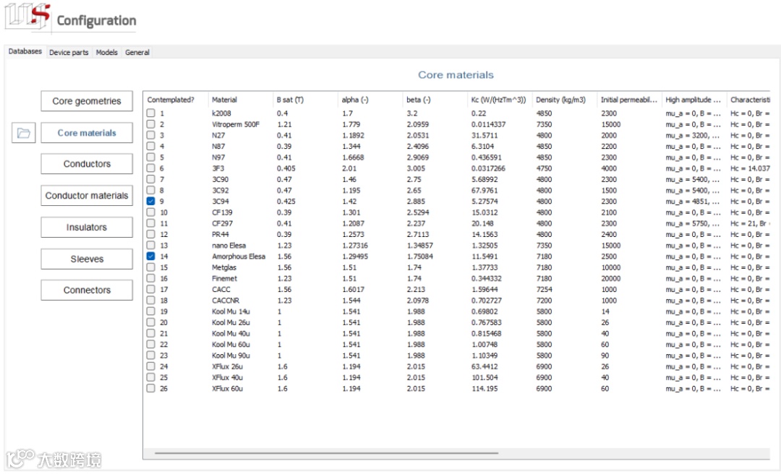Select the Core materials button
The width and height of the screenshot is (781, 474).
(87, 133)
